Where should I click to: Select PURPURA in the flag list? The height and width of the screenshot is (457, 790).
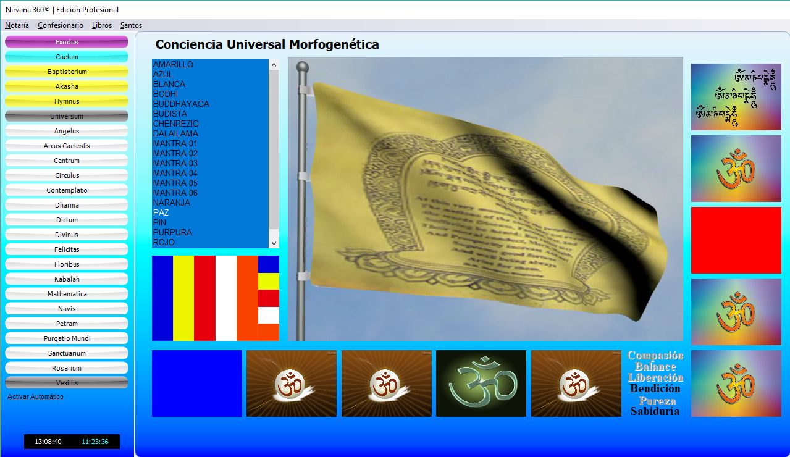211,232
